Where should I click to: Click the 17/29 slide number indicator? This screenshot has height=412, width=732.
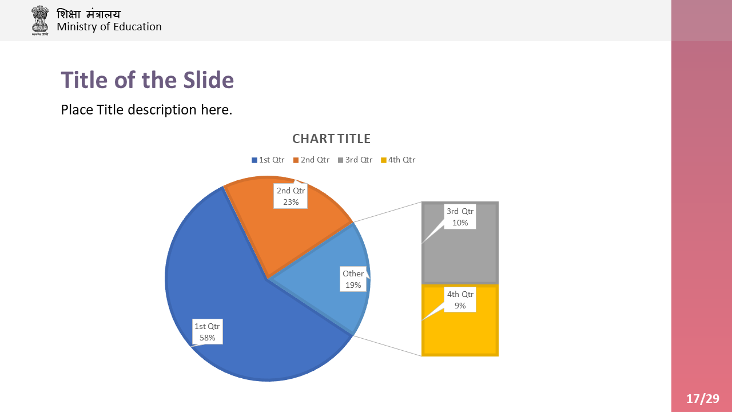[703, 399]
